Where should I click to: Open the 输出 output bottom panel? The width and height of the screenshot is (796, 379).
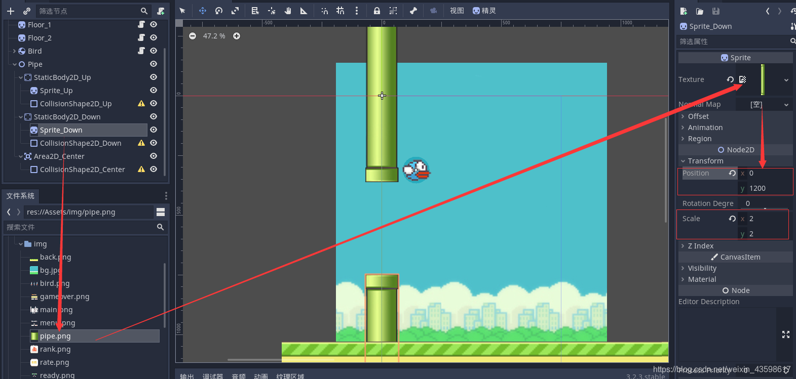187,376
